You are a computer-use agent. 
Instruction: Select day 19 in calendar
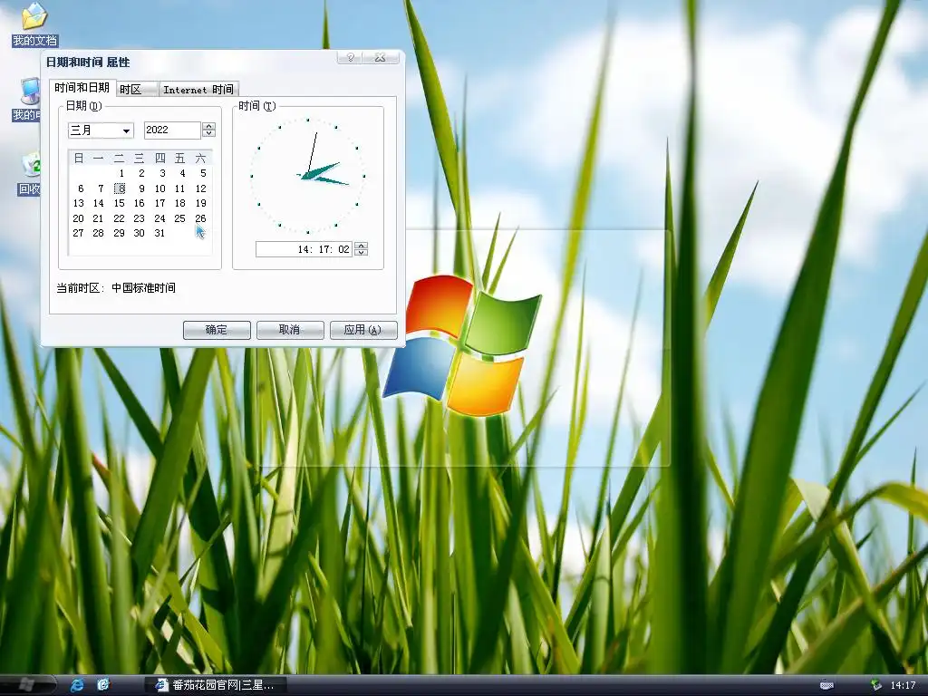pyautogui.click(x=200, y=203)
